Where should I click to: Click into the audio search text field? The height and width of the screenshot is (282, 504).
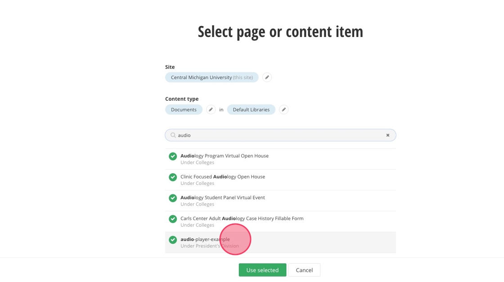[x=279, y=135]
